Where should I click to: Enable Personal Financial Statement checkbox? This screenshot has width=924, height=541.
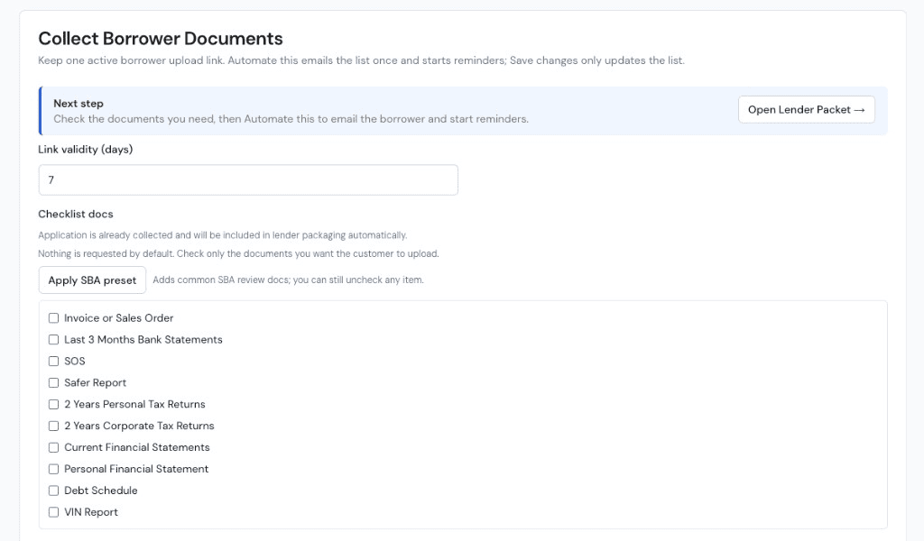[x=53, y=469]
